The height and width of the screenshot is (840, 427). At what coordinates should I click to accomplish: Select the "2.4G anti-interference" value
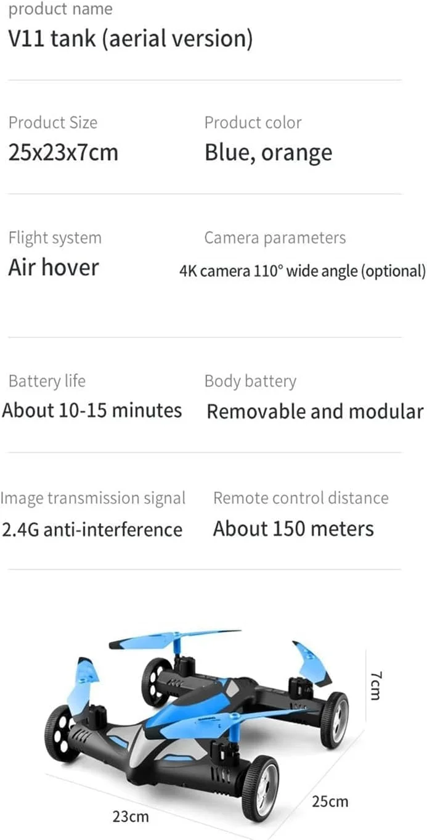click(x=92, y=529)
